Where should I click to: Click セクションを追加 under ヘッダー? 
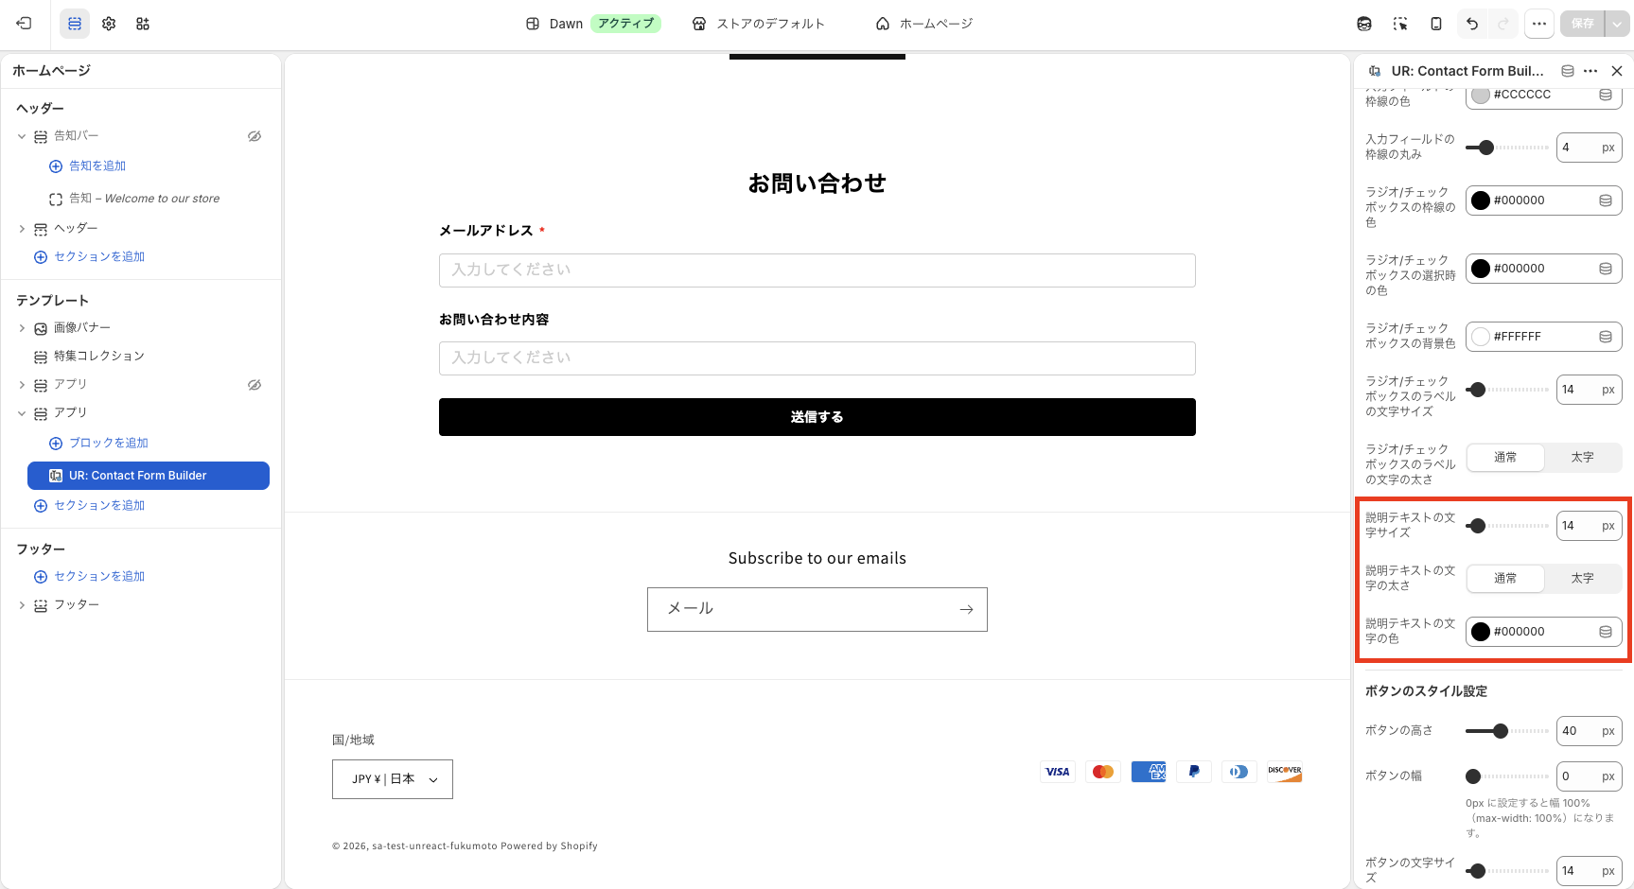coord(99,256)
